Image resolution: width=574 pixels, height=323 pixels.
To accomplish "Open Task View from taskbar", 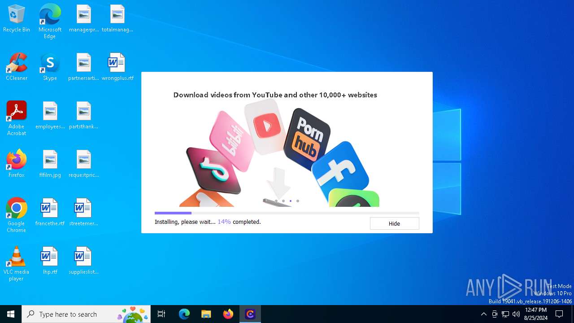I will 161,314.
